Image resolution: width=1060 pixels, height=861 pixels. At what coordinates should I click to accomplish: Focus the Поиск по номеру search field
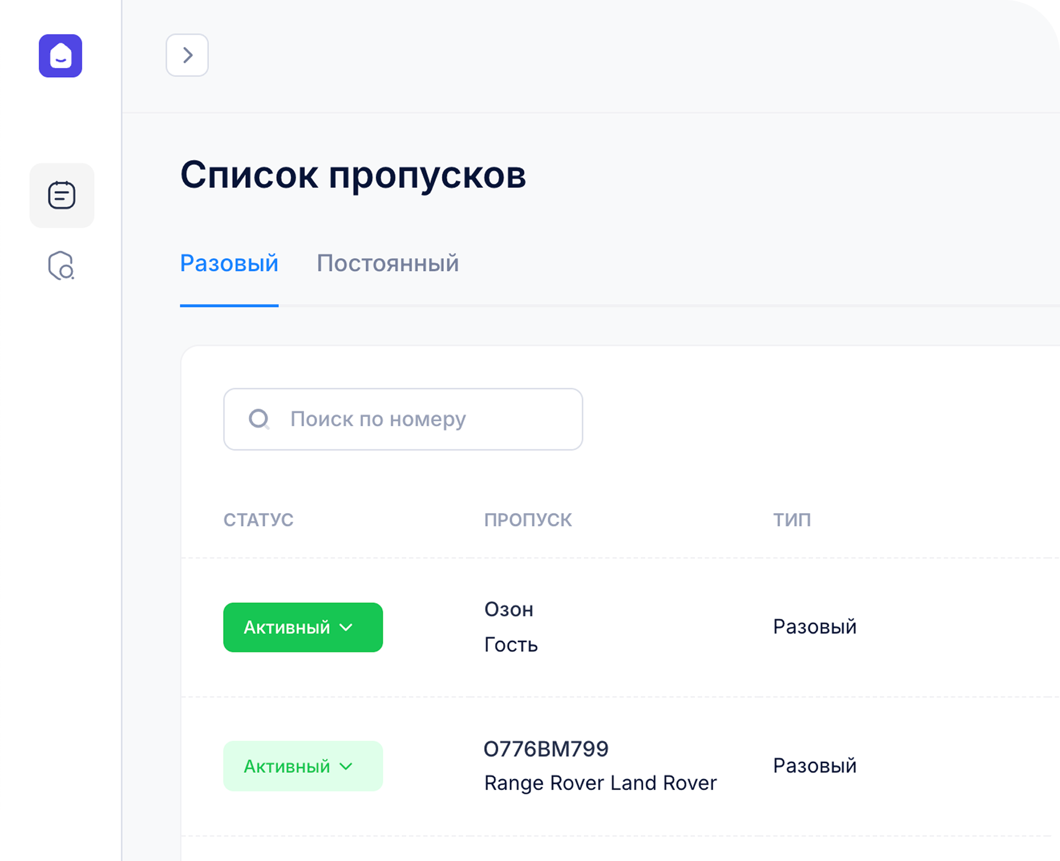416,419
